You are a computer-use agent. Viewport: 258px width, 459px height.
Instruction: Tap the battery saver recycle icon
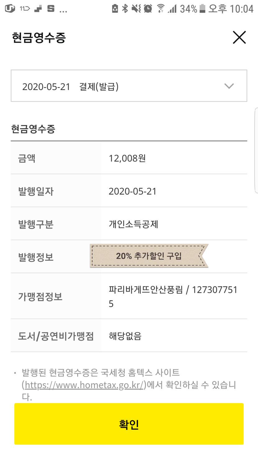(115, 9)
